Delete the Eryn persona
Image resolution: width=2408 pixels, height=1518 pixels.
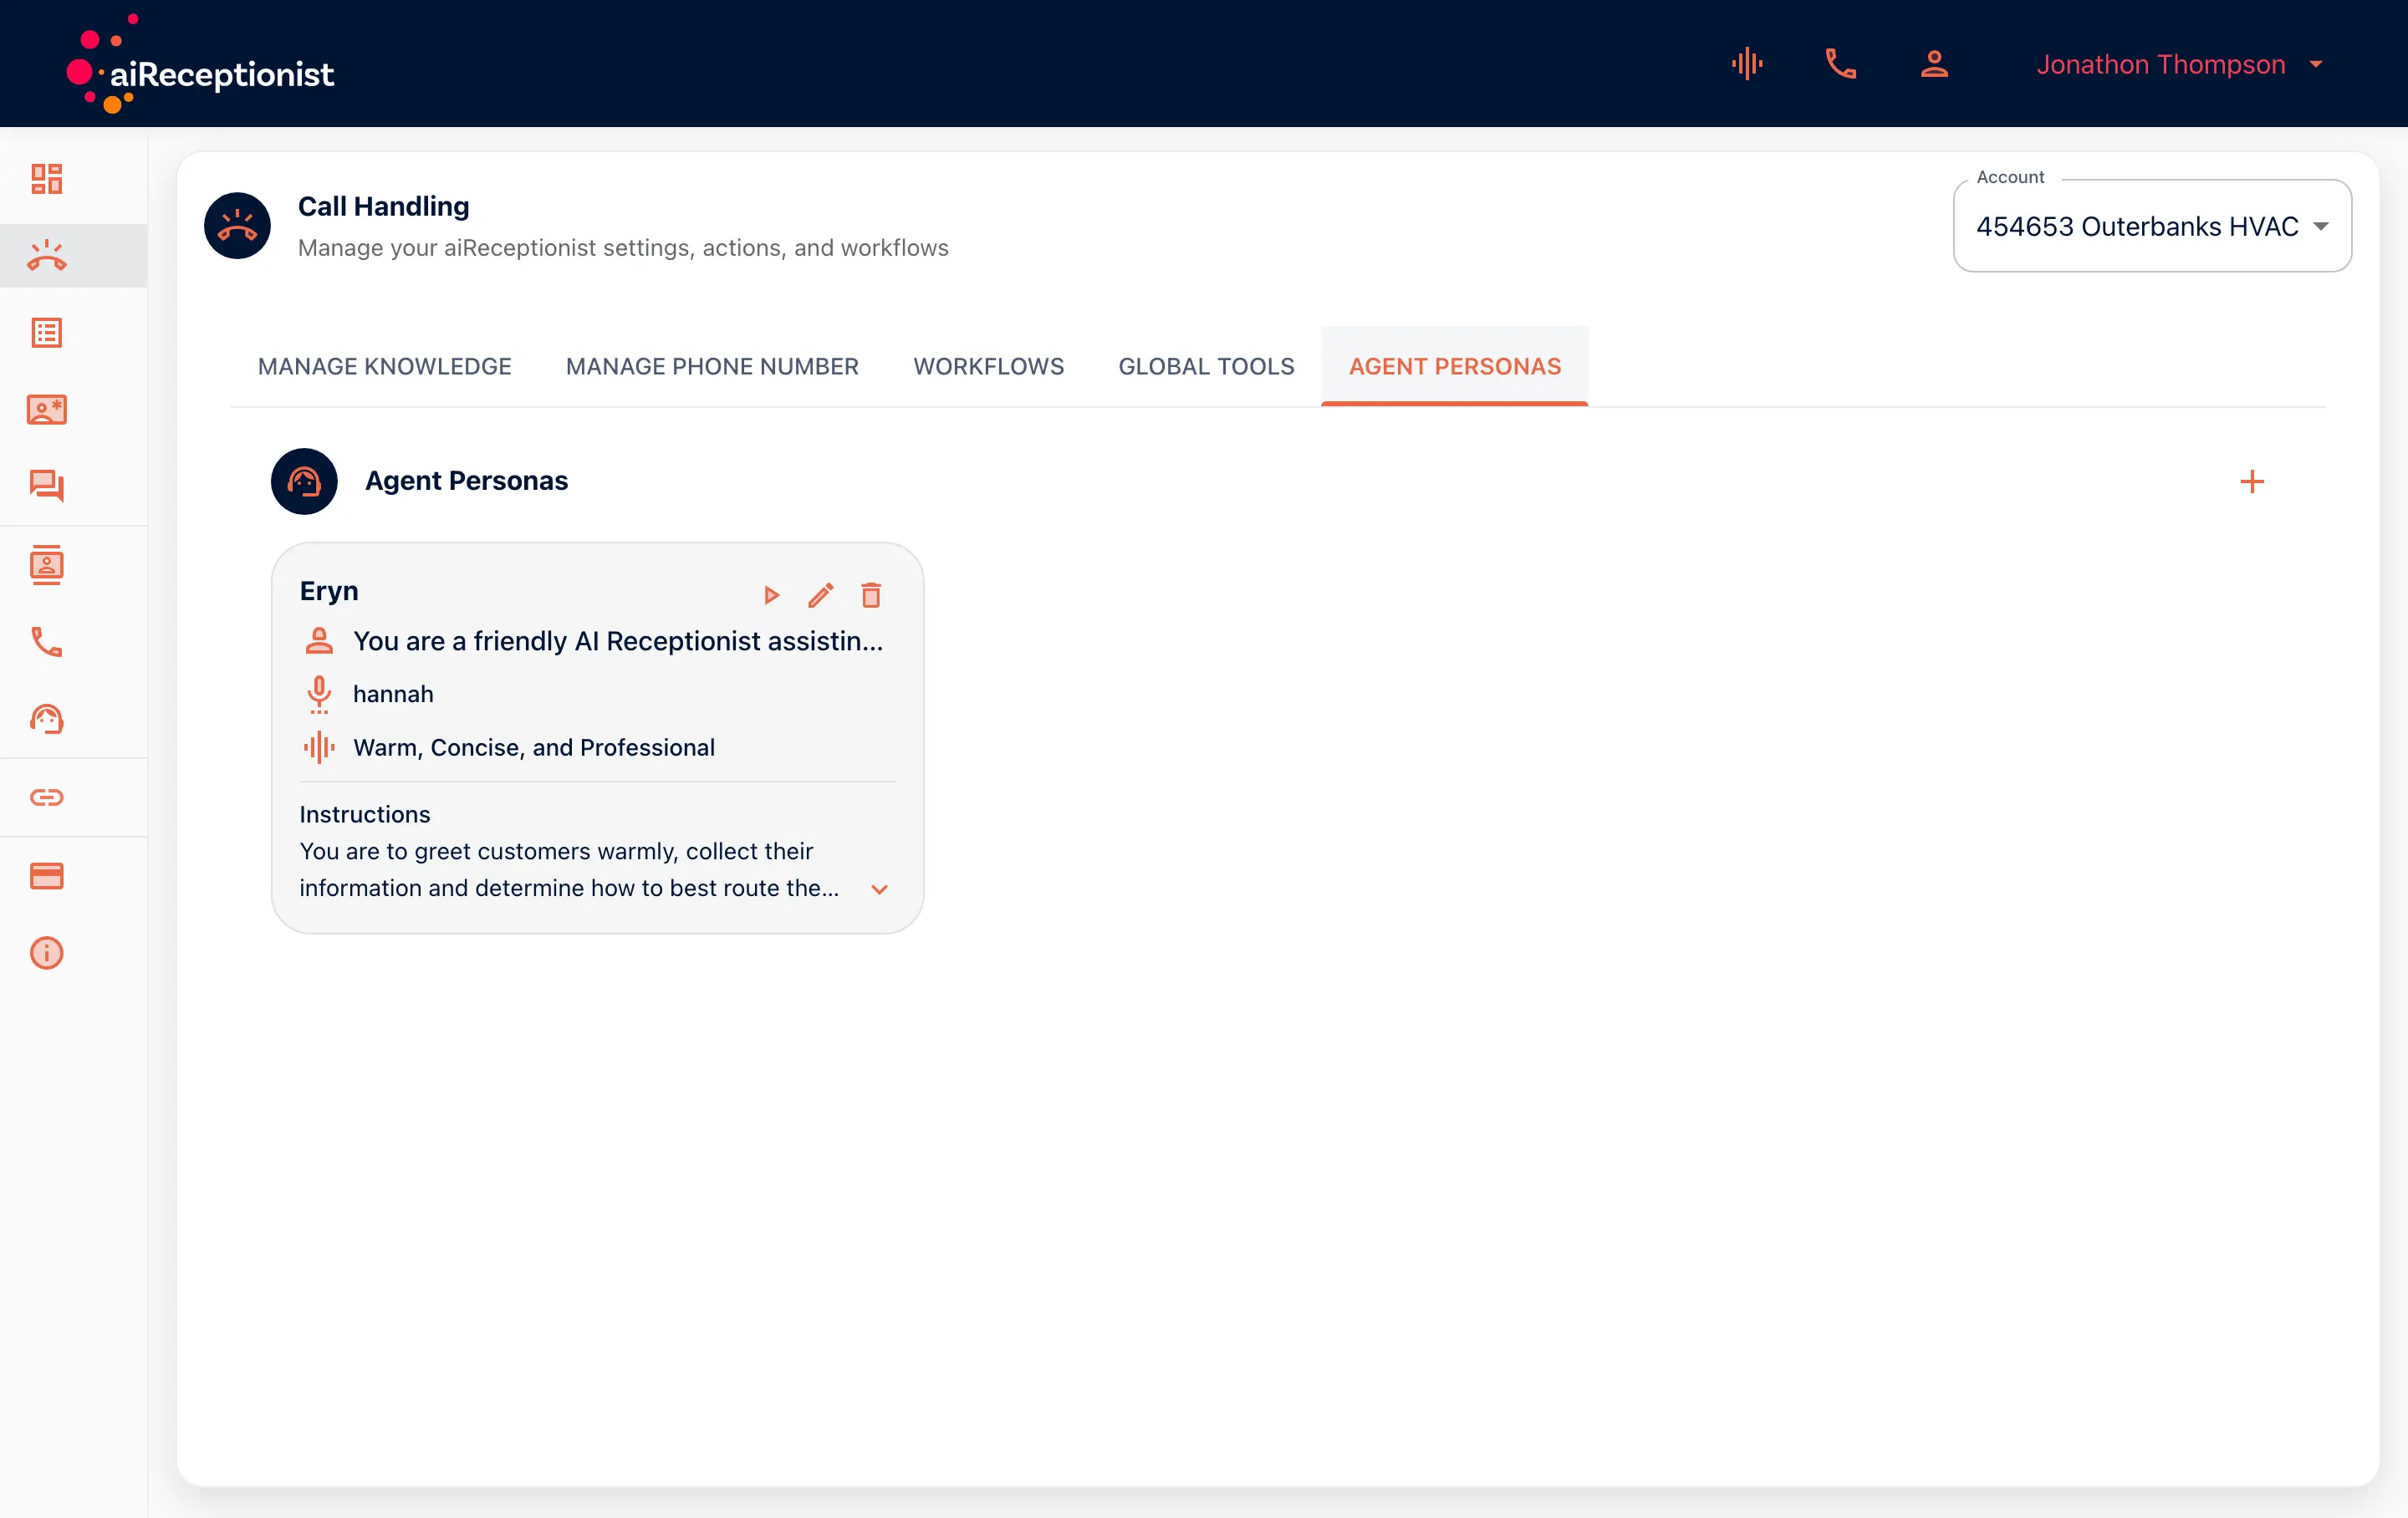pos(871,595)
